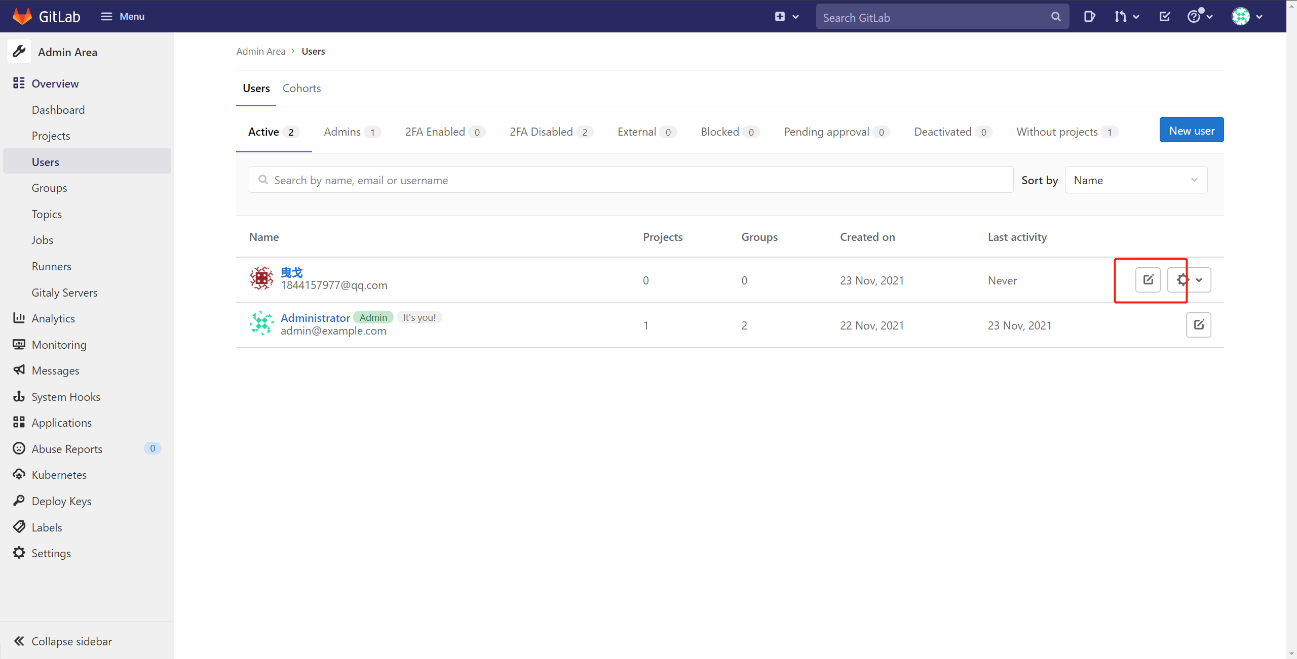Click the search magnifier in Search GitLab
Viewport: 1297px width, 659px height.
[1056, 17]
